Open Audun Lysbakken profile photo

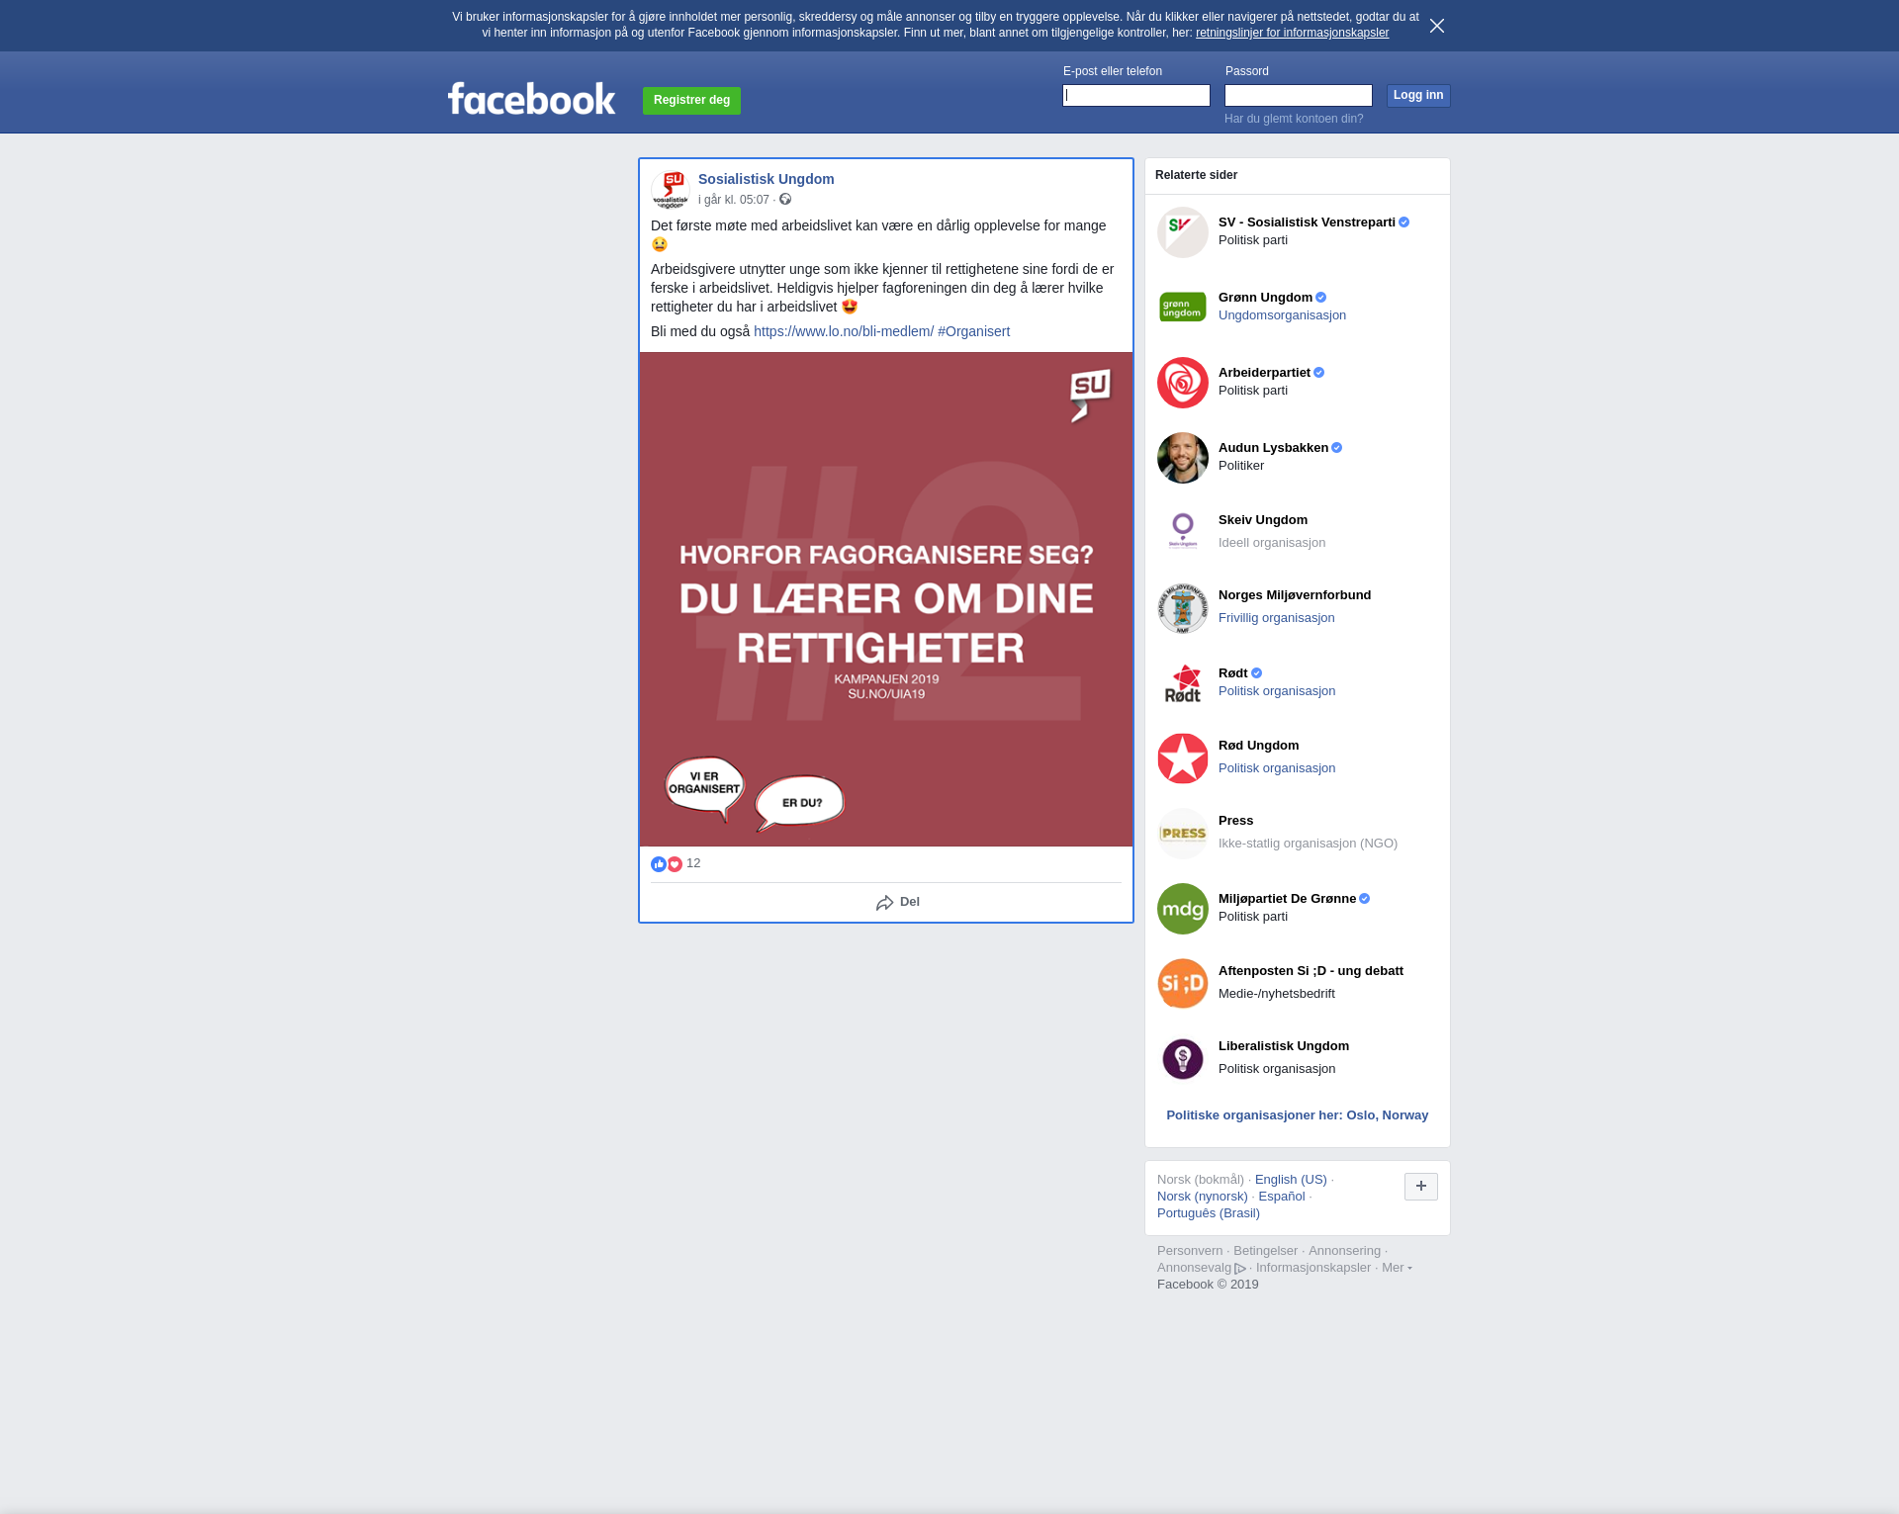[1183, 458]
